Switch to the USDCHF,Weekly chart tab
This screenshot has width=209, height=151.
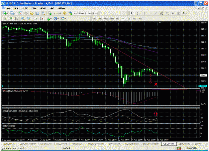(x=28, y=144)
